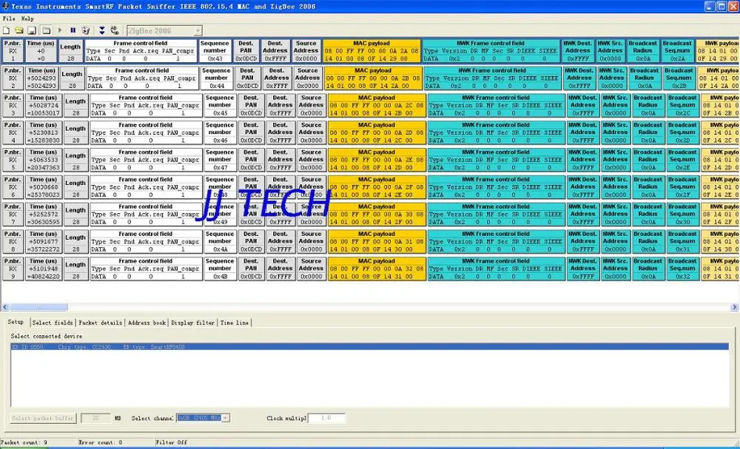Click the Clear packets trash icon
Viewport: 740px width, 449px height.
tap(85, 30)
